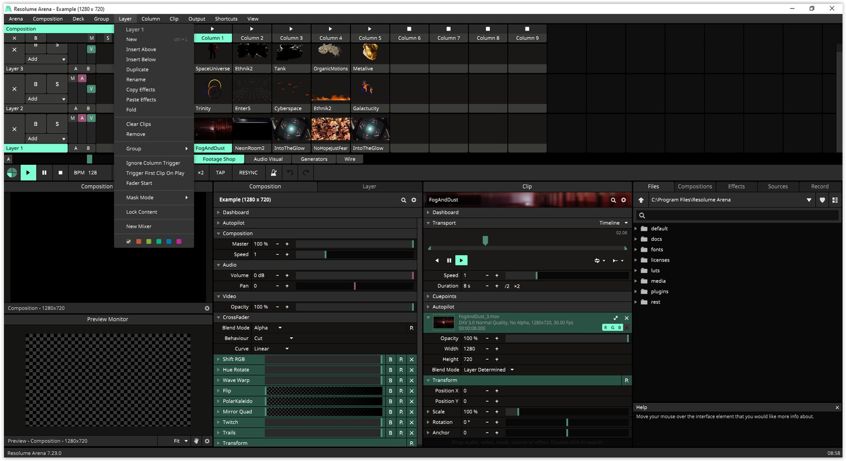Open Layer 1 Add blend dropdown

click(x=46, y=138)
